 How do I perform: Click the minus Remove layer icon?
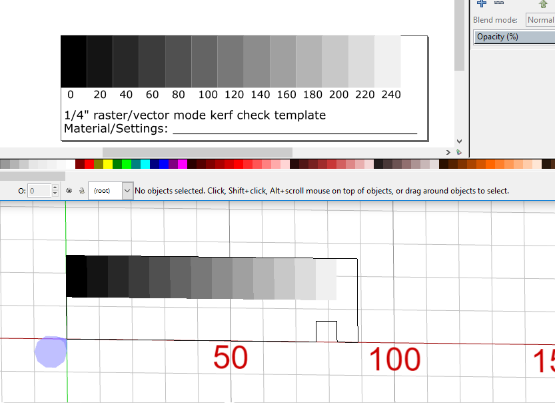(x=499, y=3)
